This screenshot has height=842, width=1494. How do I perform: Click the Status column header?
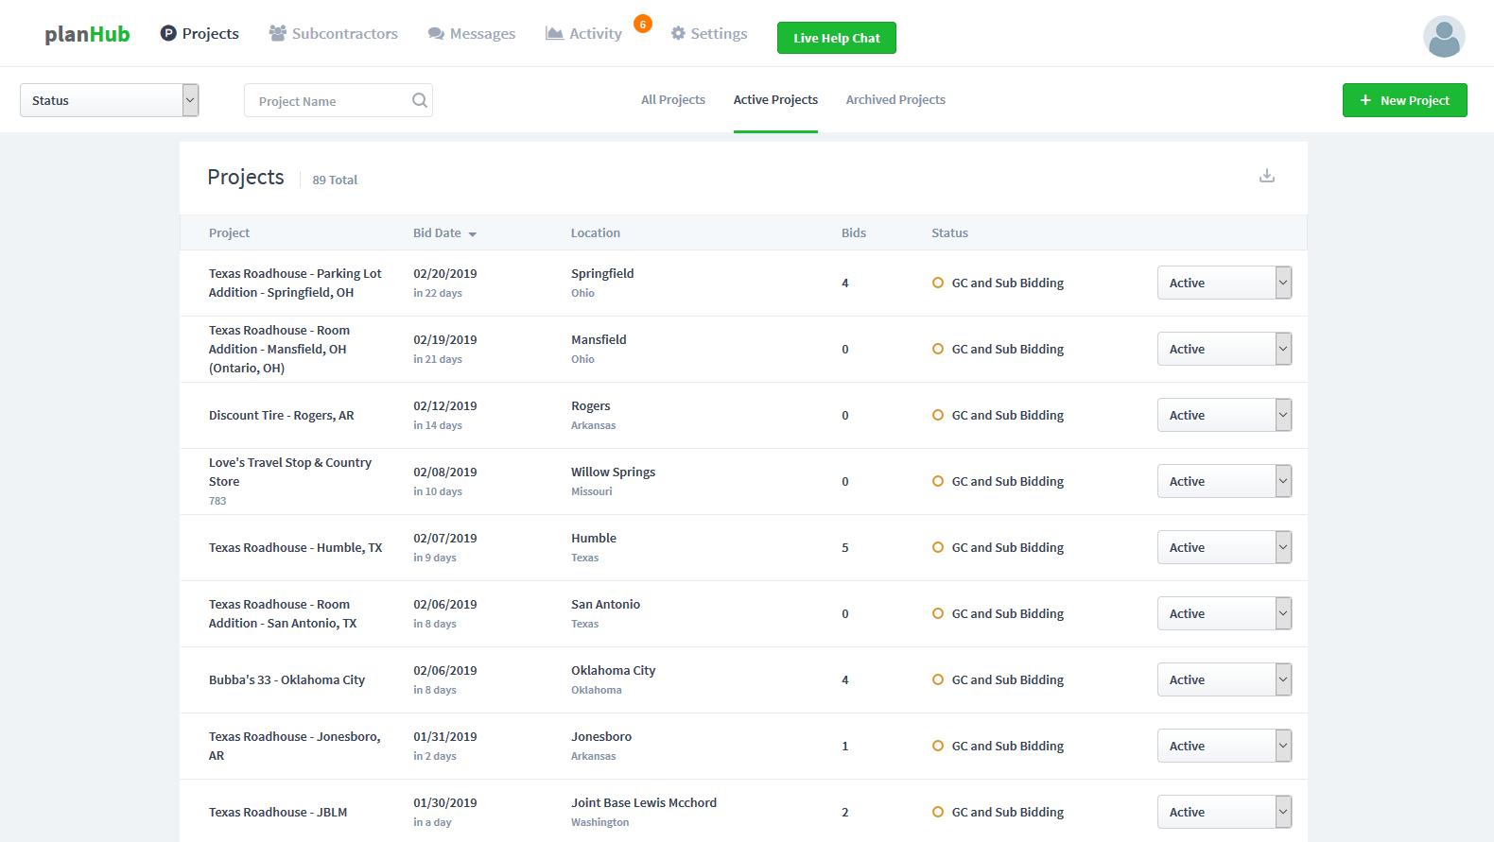[x=949, y=232]
